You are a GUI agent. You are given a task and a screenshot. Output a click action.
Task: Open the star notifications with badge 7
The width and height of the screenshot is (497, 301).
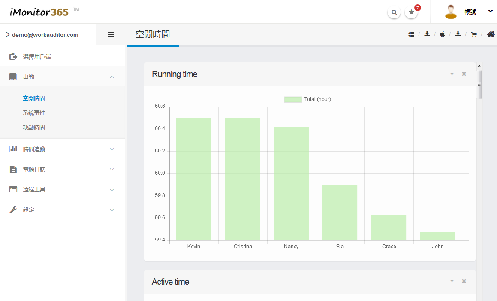point(411,12)
